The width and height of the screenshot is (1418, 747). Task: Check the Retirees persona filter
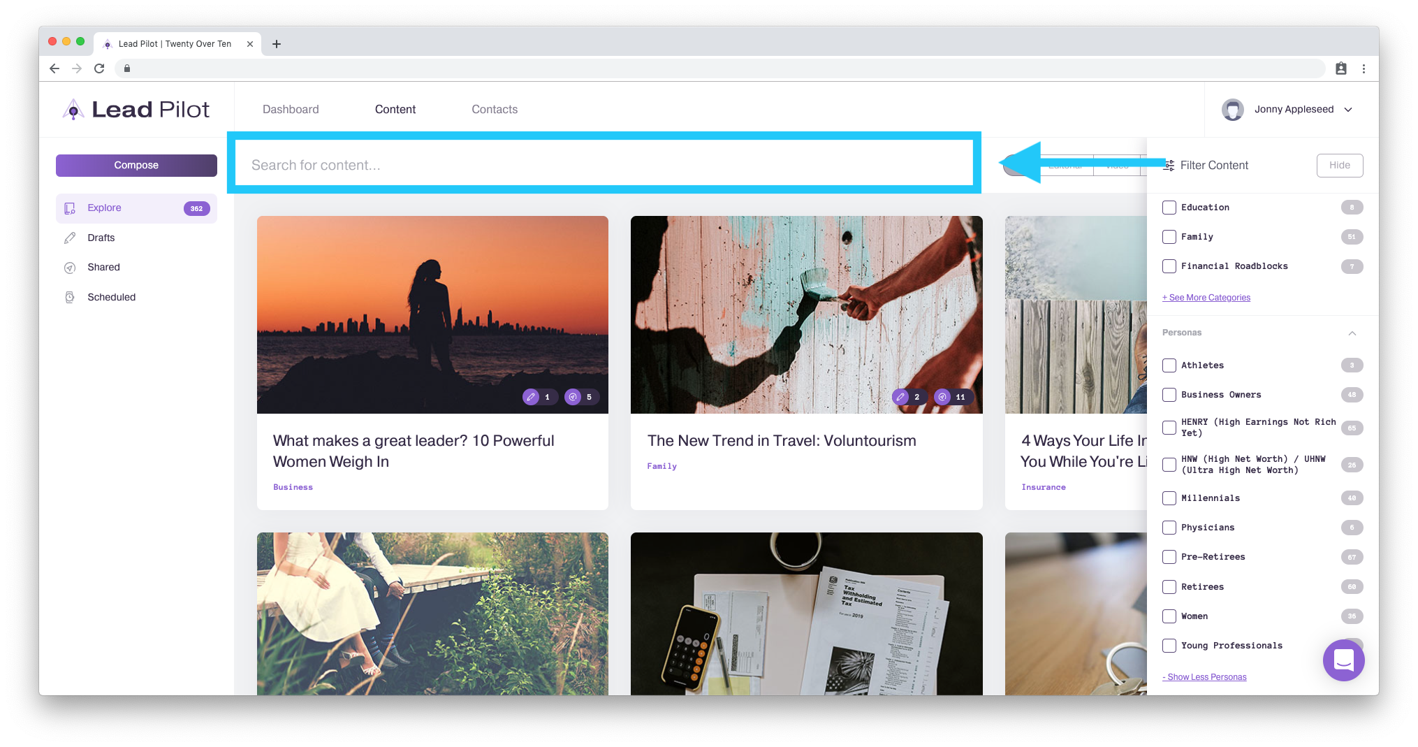coord(1169,587)
